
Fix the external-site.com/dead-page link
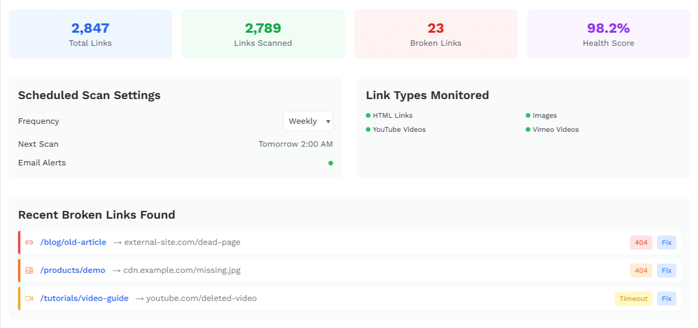[x=667, y=242]
